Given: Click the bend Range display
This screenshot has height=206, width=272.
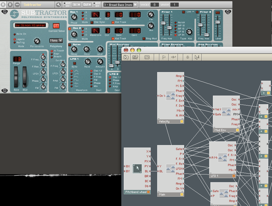Looking at the screenshot, I should 17,59.
